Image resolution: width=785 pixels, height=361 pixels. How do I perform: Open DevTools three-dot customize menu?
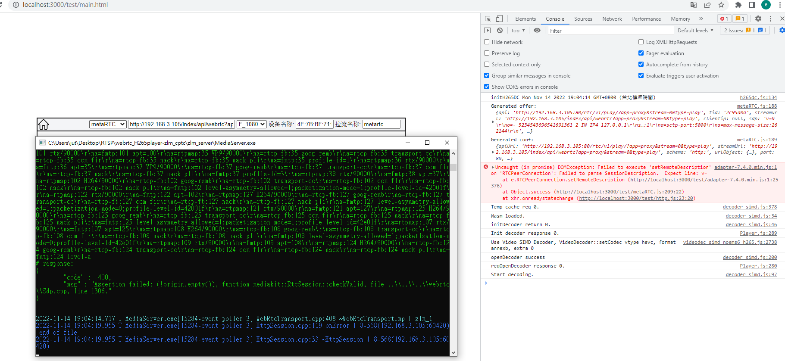coord(770,19)
